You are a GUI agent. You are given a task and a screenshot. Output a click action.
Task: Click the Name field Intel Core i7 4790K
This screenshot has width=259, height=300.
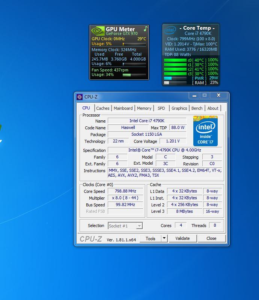[147, 121]
